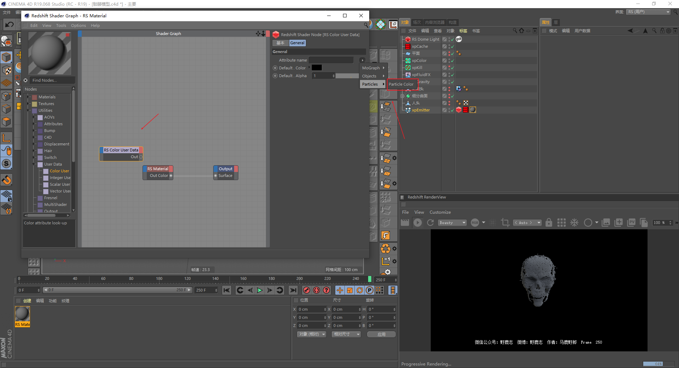Expand the 细分曲面 object hierarchy

pyautogui.click(x=402, y=96)
